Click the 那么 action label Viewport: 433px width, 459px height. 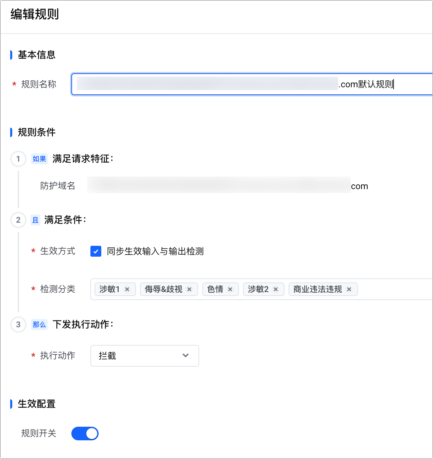(x=39, y=325)
